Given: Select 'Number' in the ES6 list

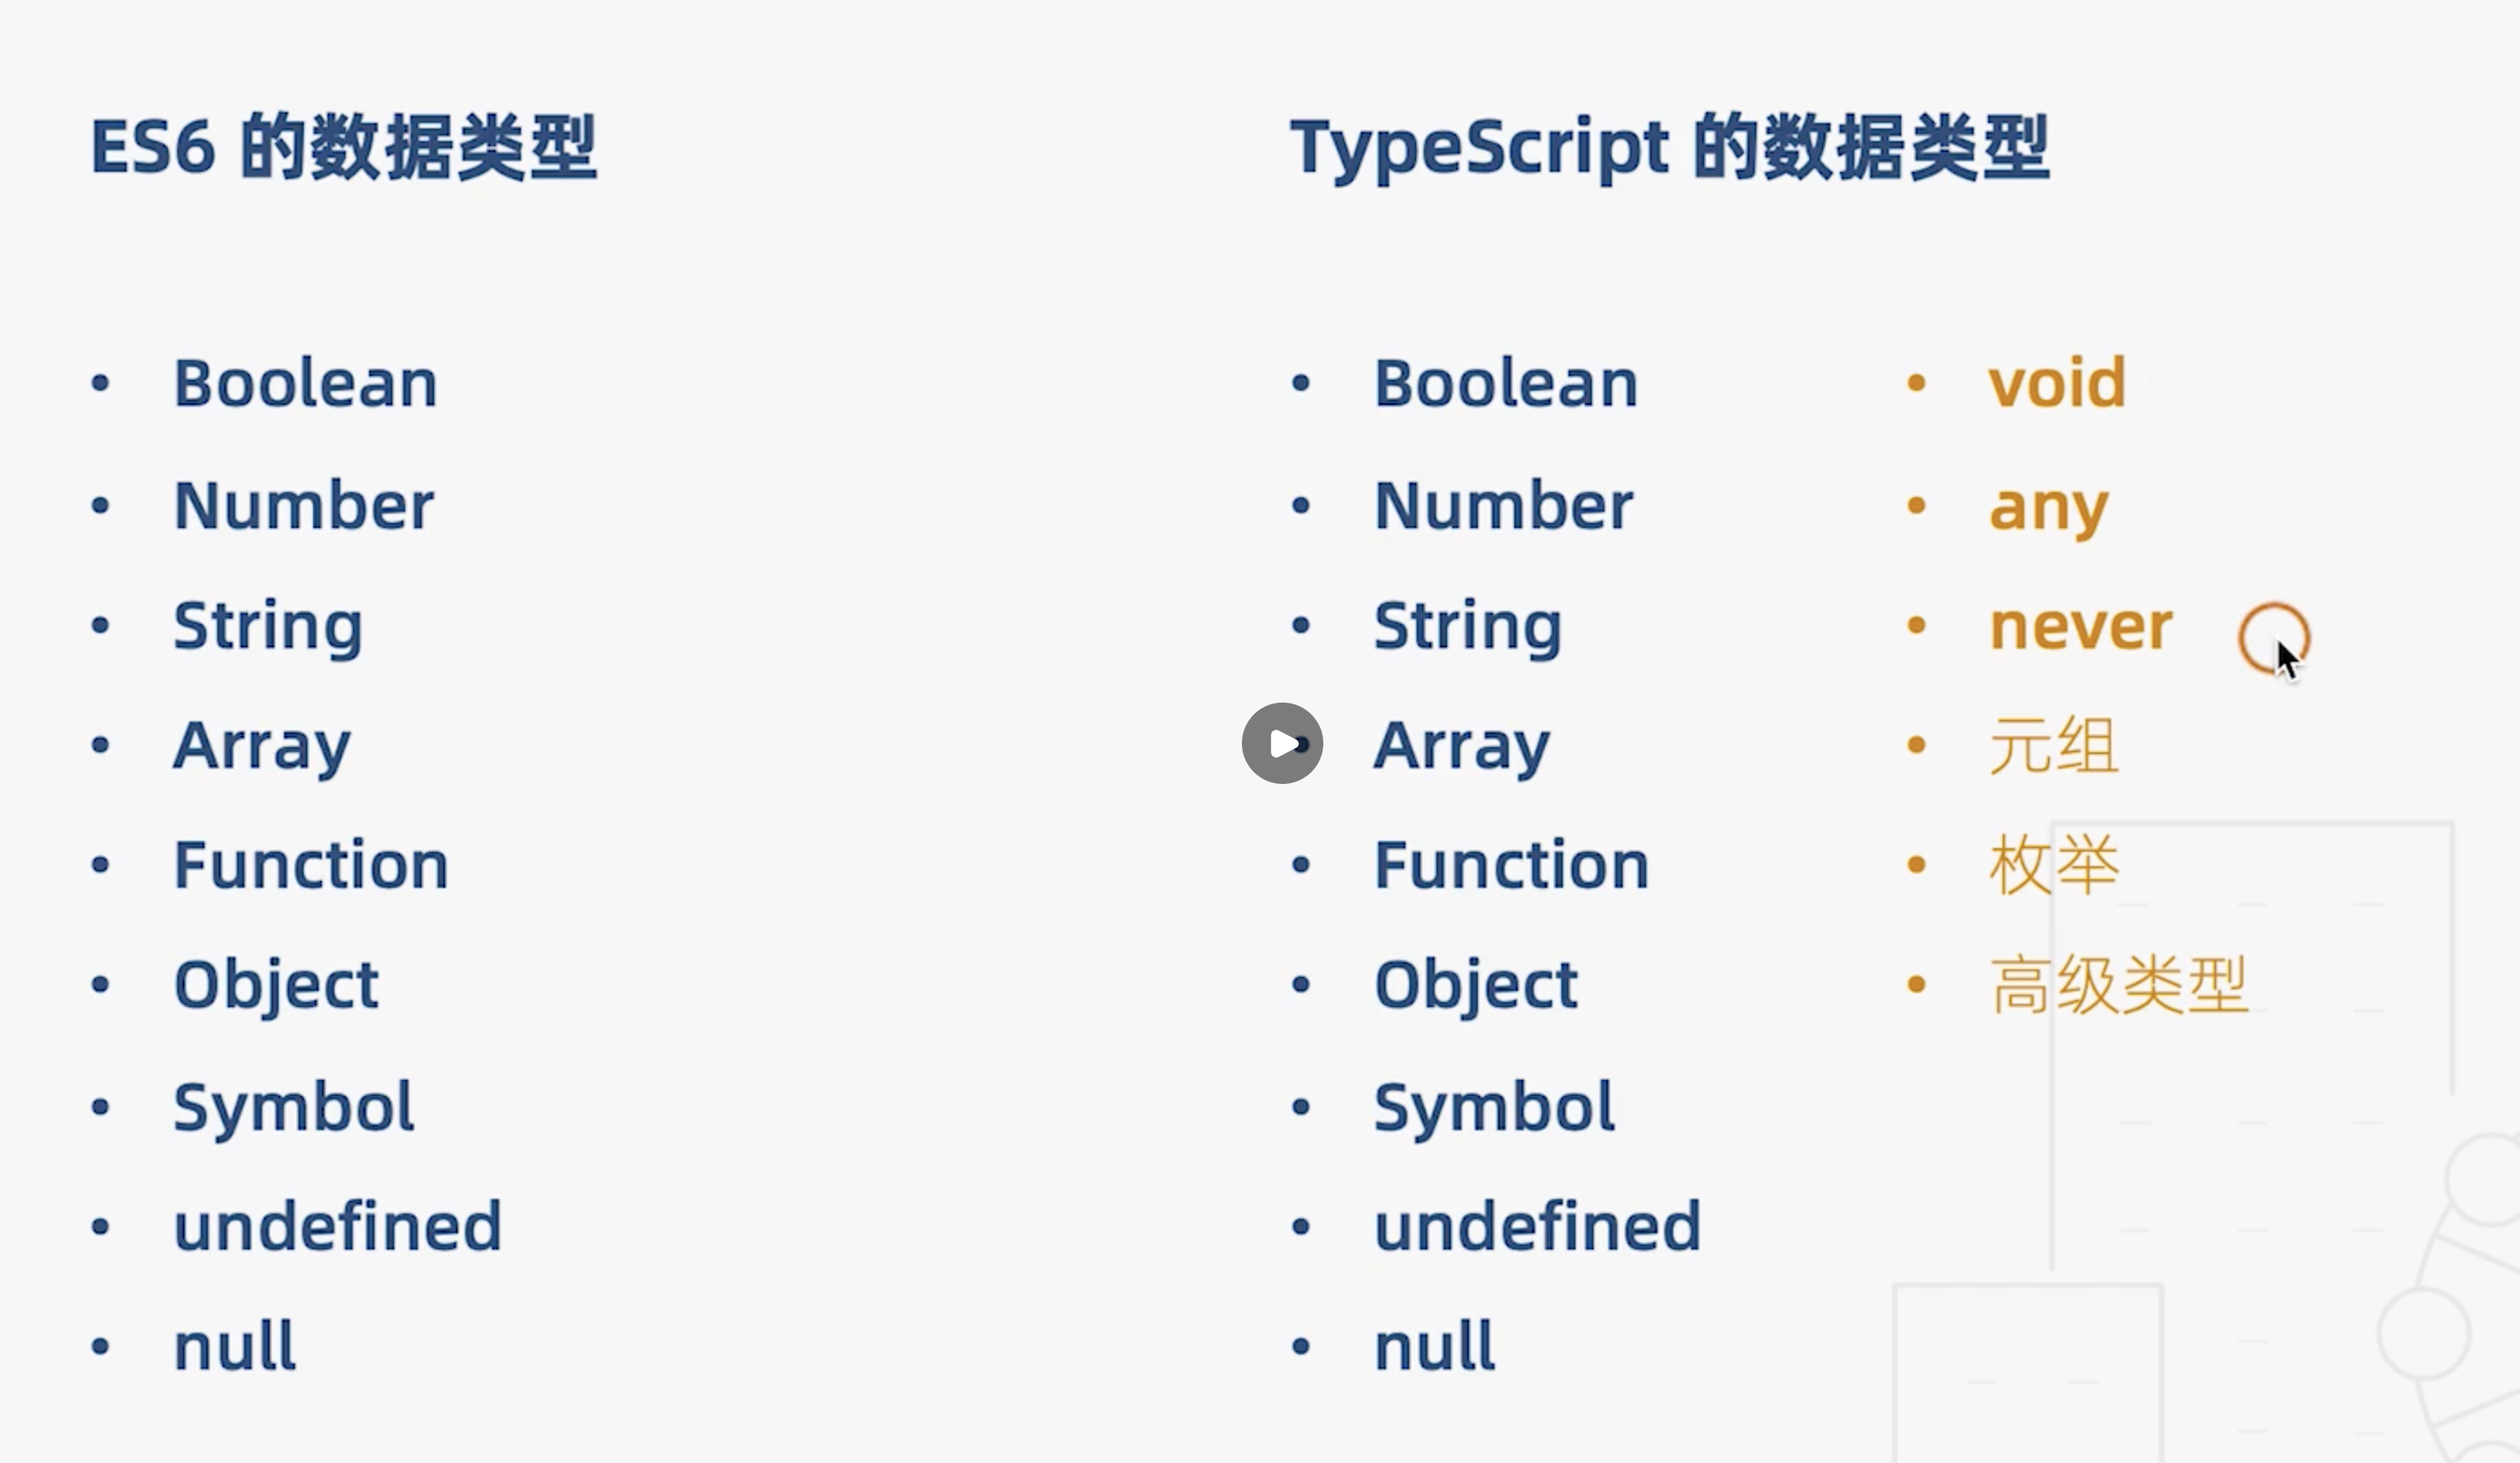Looking at the screenshot, I should 304,505.
